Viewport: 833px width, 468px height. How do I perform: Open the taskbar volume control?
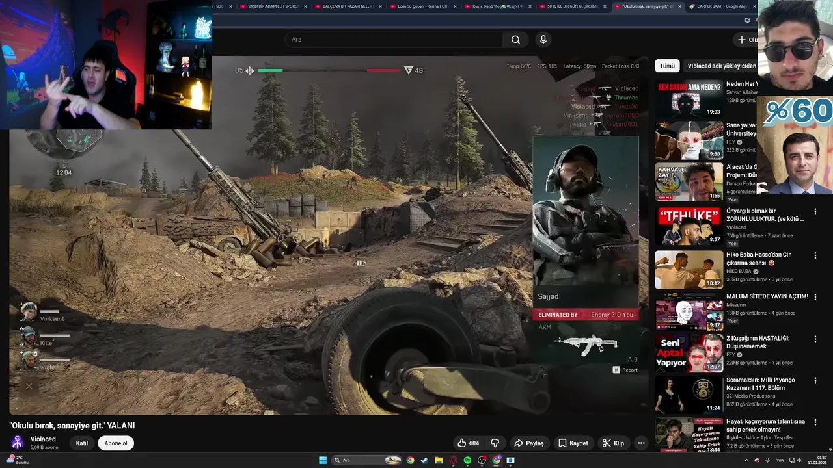click(799, 460)
